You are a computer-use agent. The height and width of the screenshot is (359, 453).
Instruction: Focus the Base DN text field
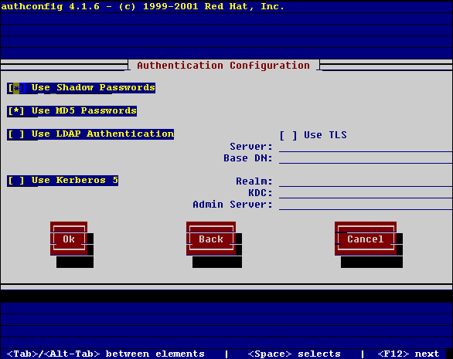click(x=366, y=158)
